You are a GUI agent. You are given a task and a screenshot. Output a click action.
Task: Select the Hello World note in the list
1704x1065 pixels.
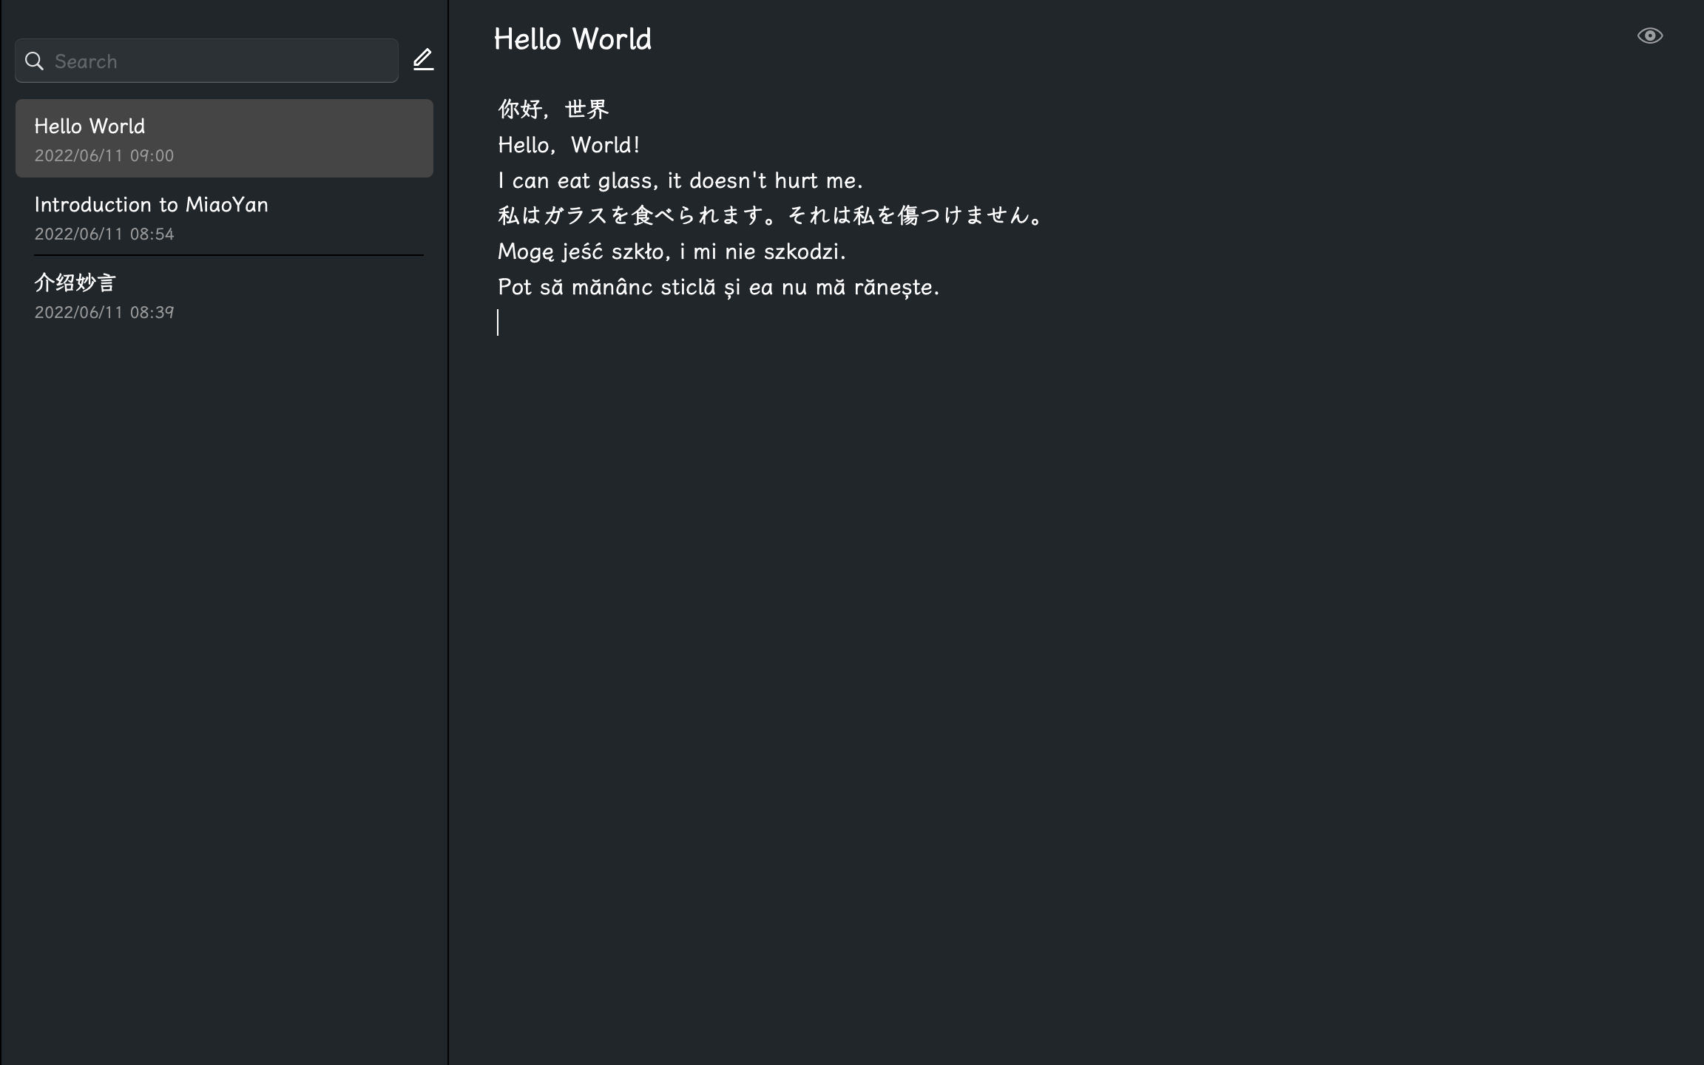point(224,138)
